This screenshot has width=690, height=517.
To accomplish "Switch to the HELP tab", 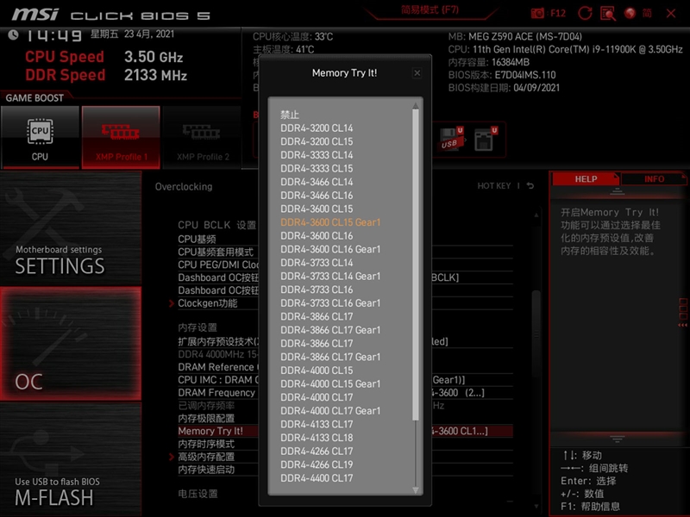I will pyautogui.click(x=586, y=178).
